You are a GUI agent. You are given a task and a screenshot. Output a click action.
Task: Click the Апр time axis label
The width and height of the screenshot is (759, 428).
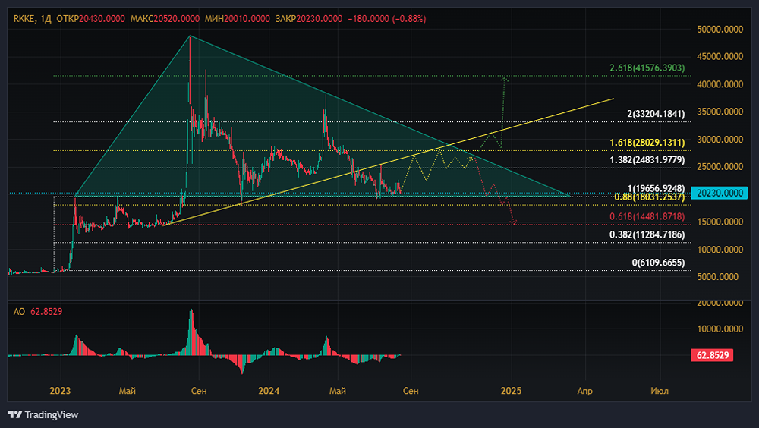point(584,391)
